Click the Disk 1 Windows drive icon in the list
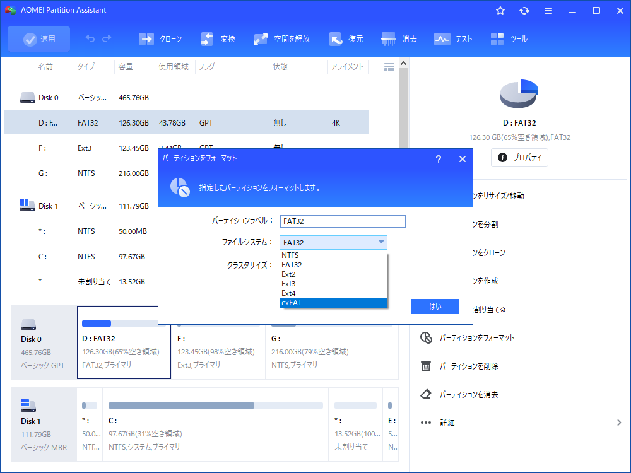The height and width of the screenshot is (473, 631). click(28, 205)
